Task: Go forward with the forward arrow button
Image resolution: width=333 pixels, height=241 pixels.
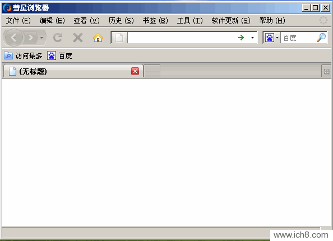Action: point(30,38)
